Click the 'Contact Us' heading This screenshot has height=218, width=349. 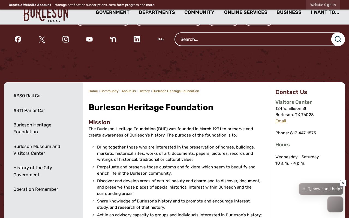click(291, 92)
